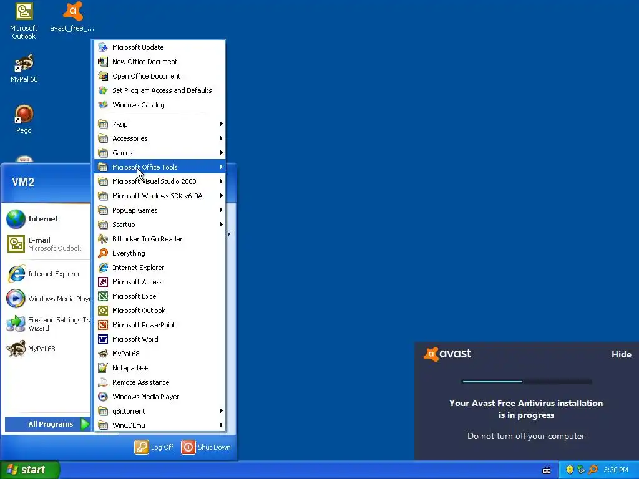Click the Internet globe icon in Start menu
639x479 pixels.
click(16, 219)
